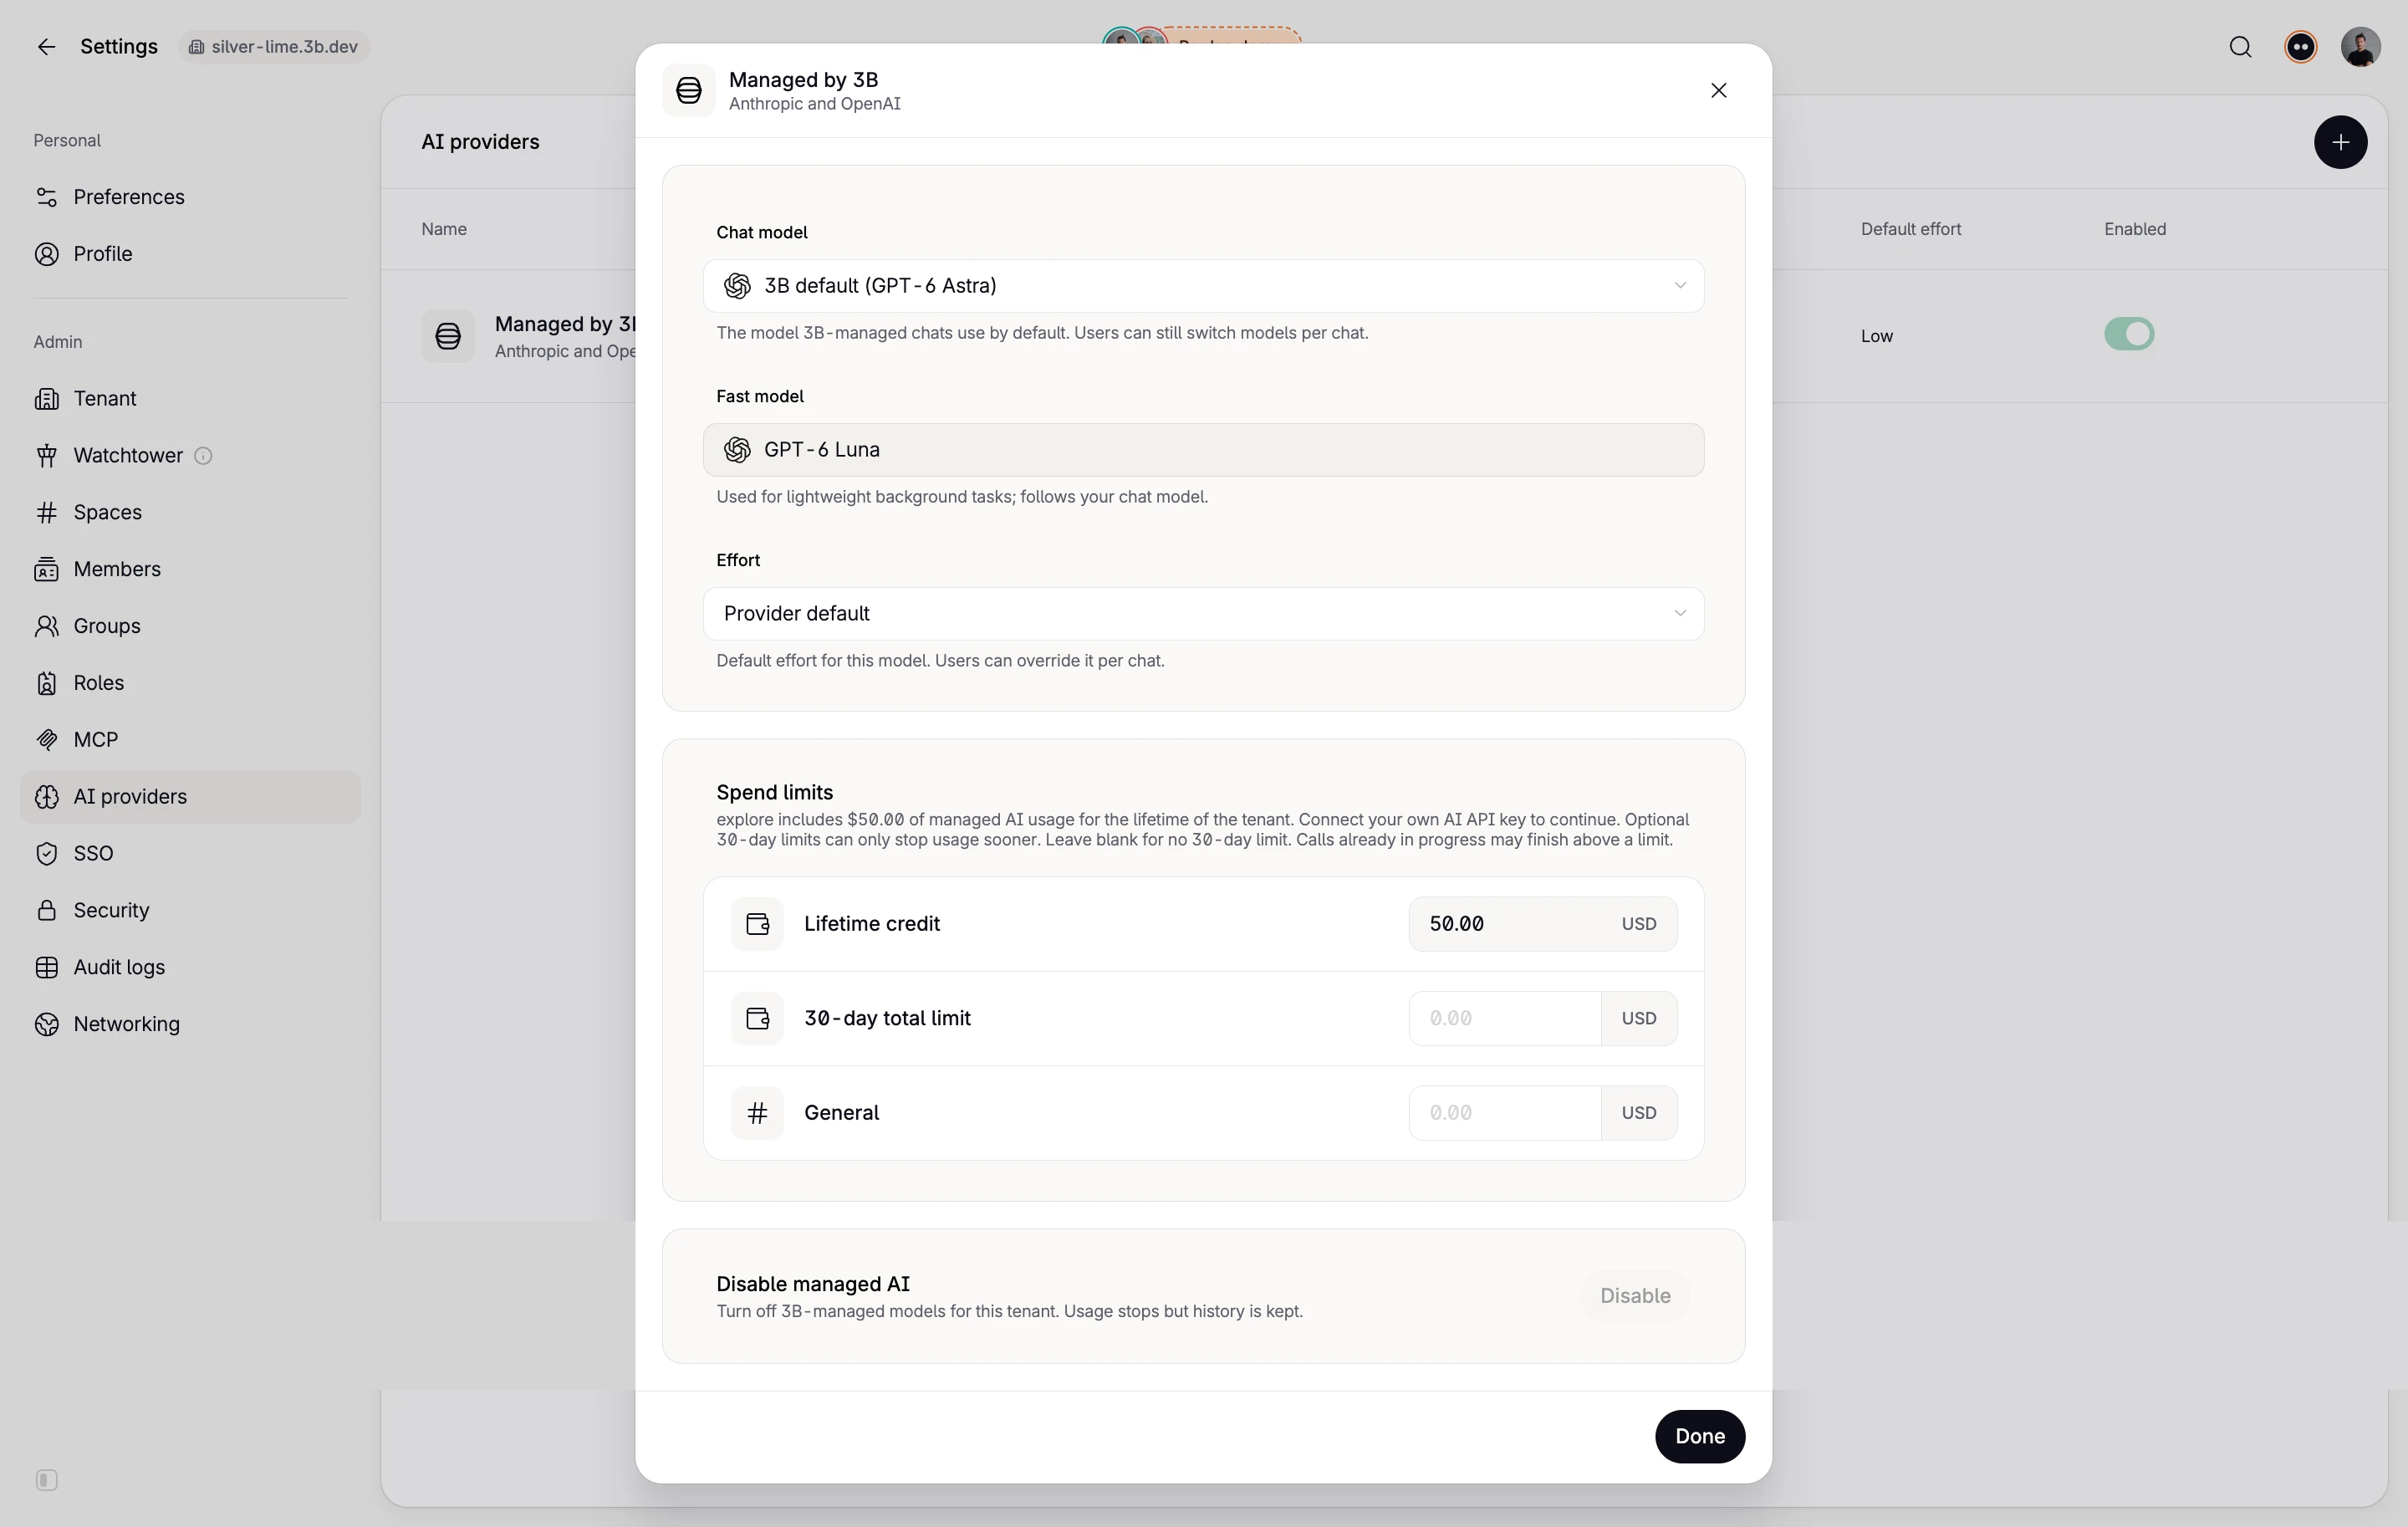Open SSO settings
2408x1527 pixels.
[x=190, y=854]
